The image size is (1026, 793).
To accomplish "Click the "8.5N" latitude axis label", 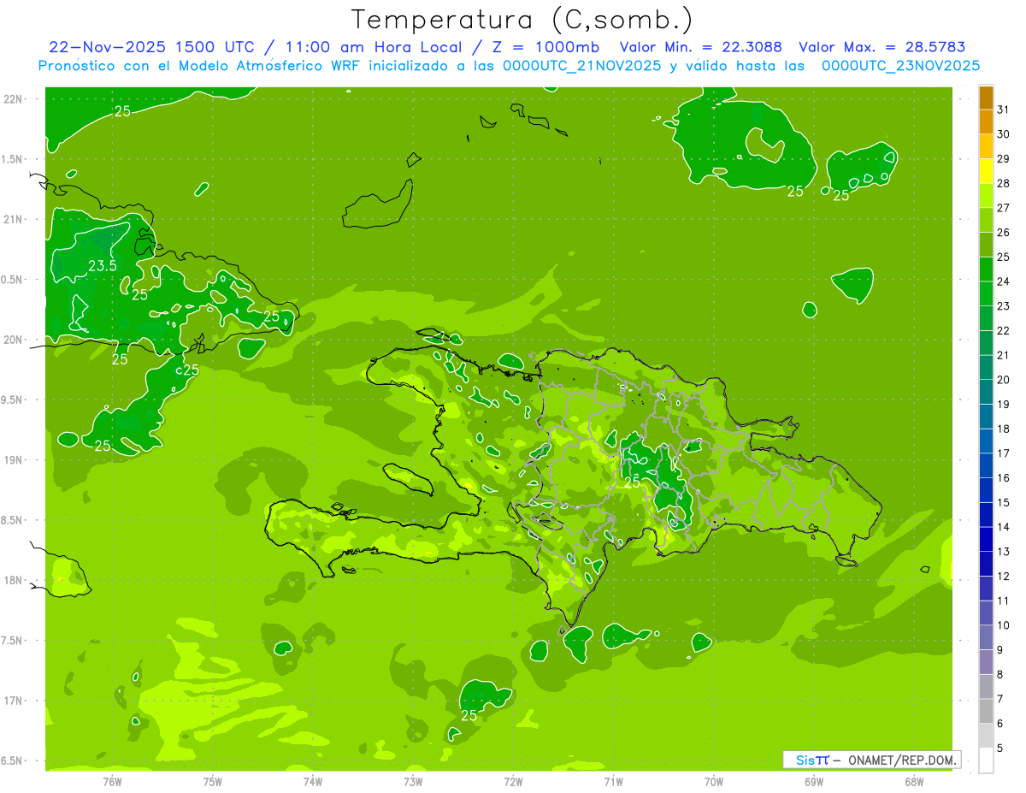I will (13, 520).
